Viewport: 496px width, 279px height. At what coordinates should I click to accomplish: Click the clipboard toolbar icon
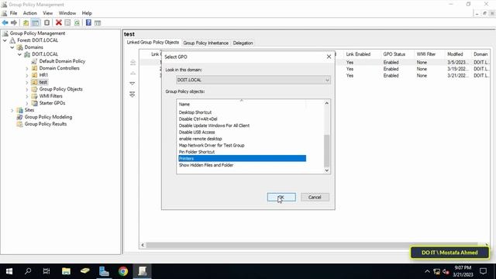pyautogui.click(x=46, y=22)
